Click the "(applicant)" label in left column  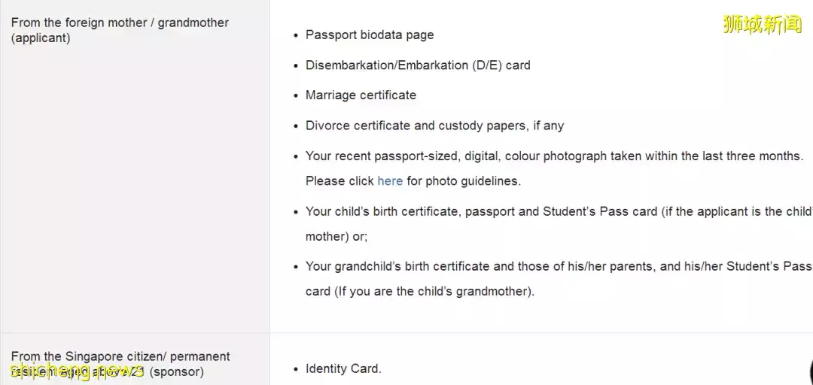[x=41, y=38]
